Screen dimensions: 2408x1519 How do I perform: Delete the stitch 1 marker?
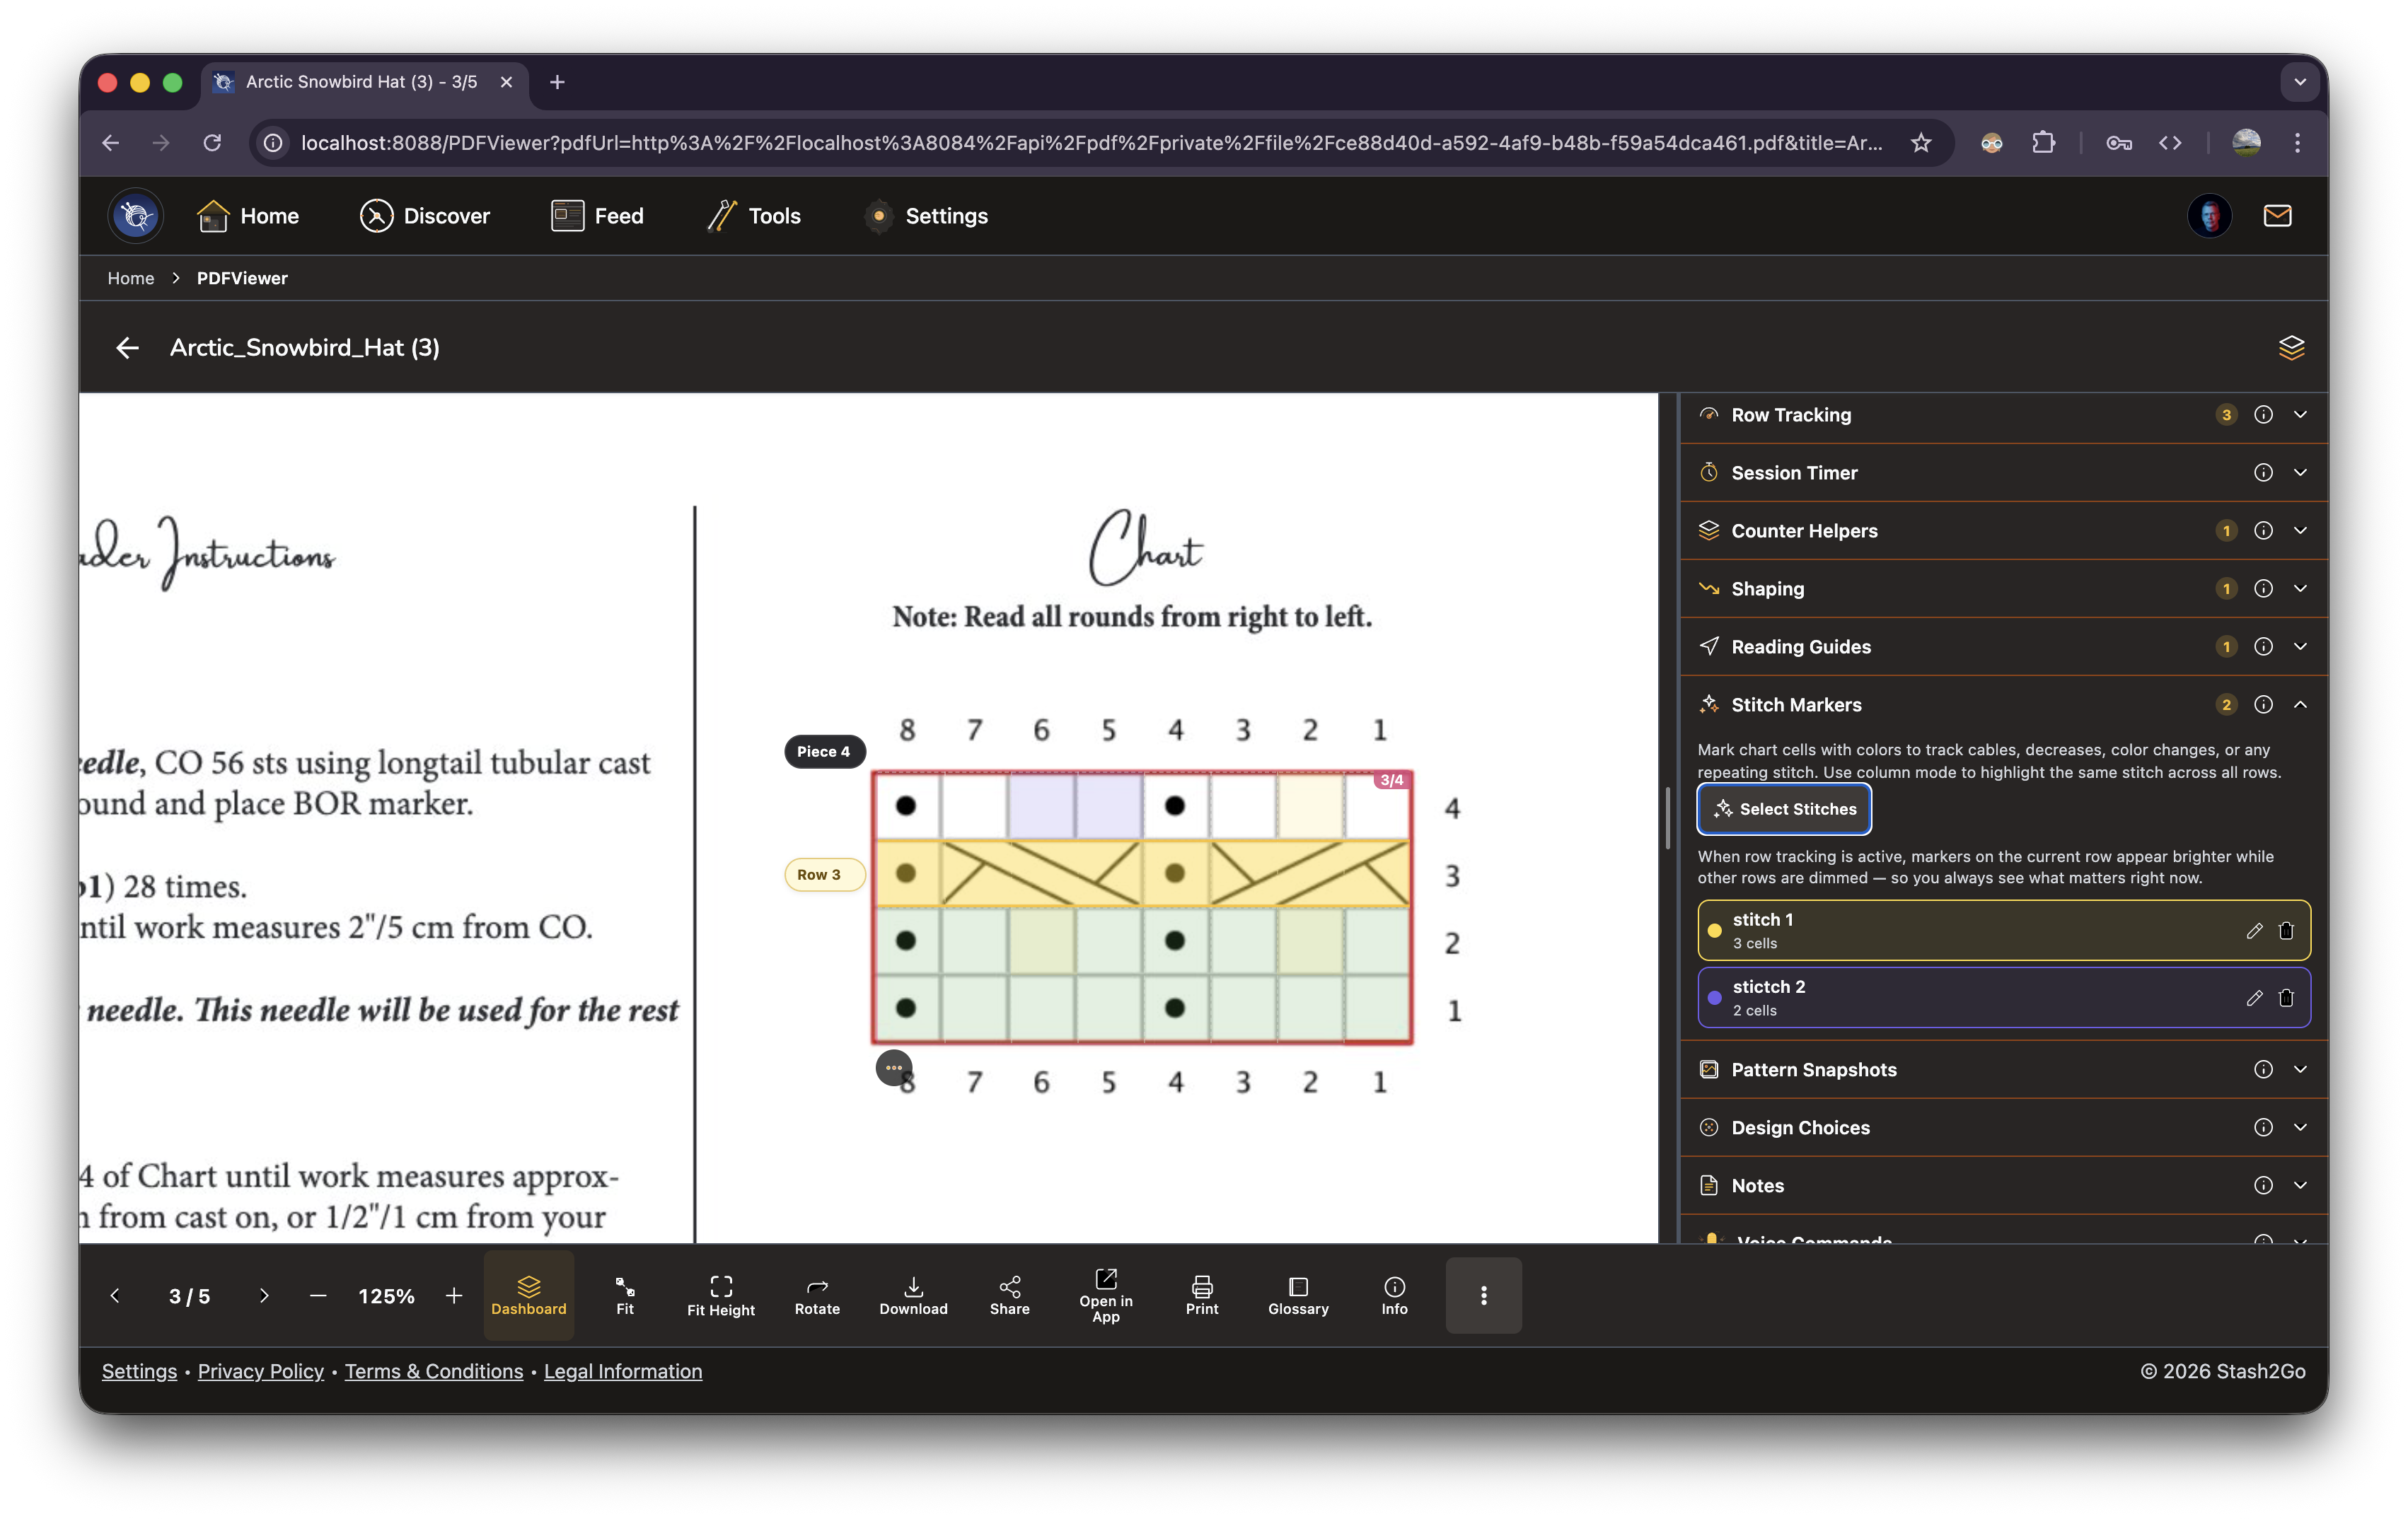pyautogui.click(x=2285, y=931)
